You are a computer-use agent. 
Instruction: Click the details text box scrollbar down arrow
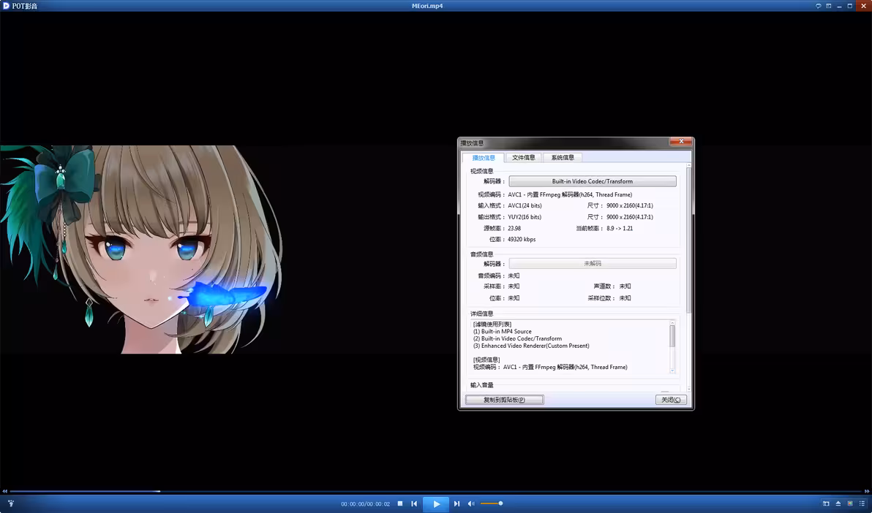point(672,370)
